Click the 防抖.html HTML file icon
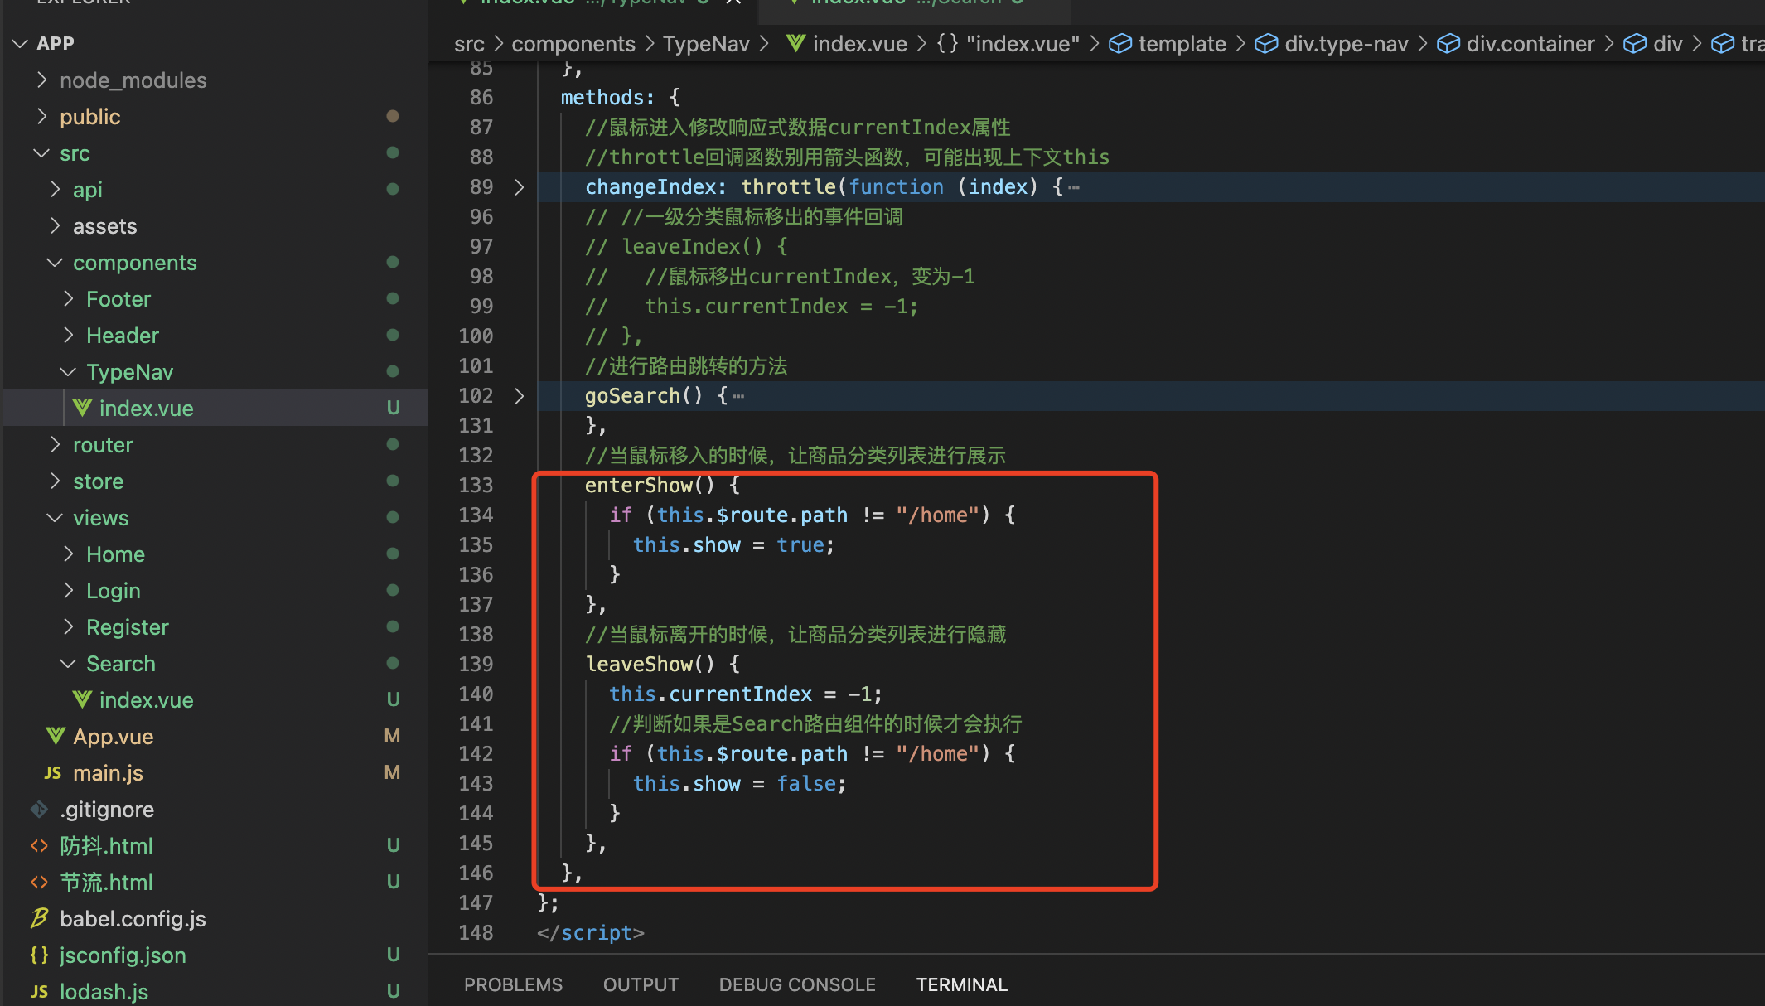This screenshot has height=1006, width=1765. coord(39,845)
